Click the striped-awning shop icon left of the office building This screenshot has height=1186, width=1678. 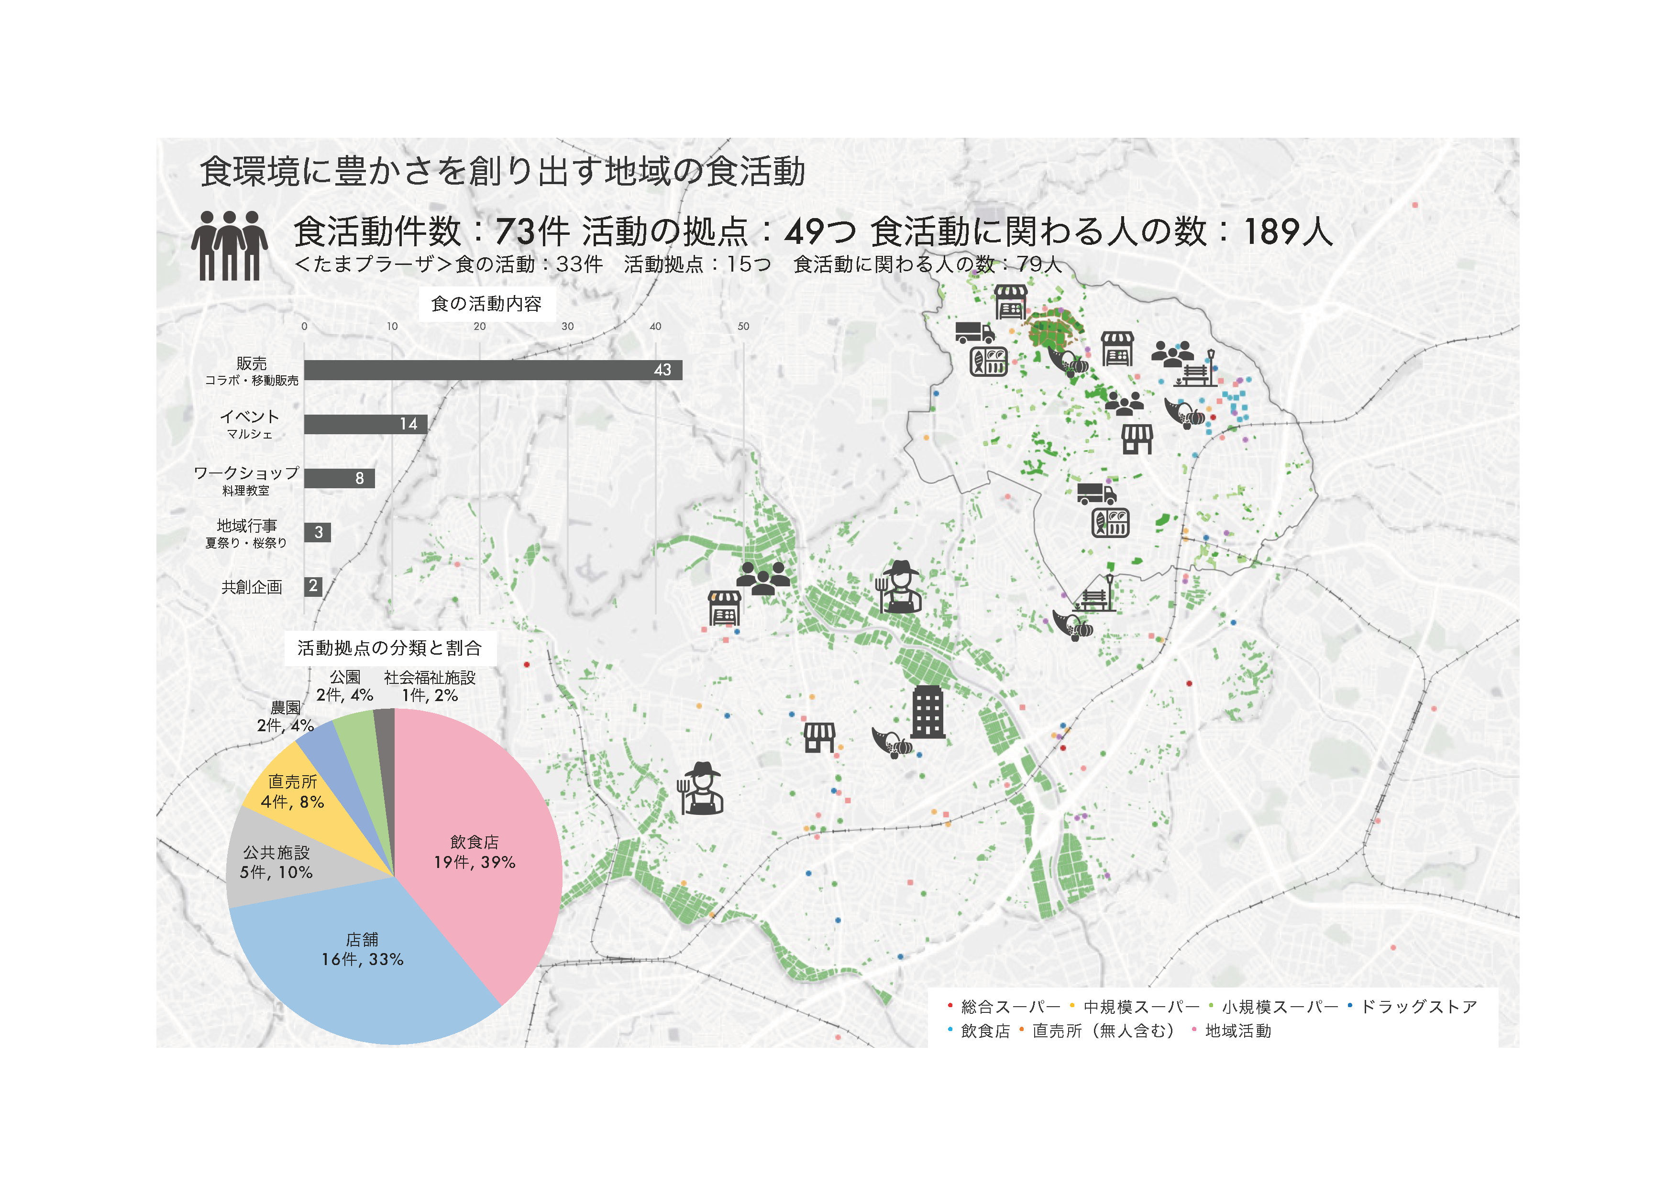click(819, 737)
